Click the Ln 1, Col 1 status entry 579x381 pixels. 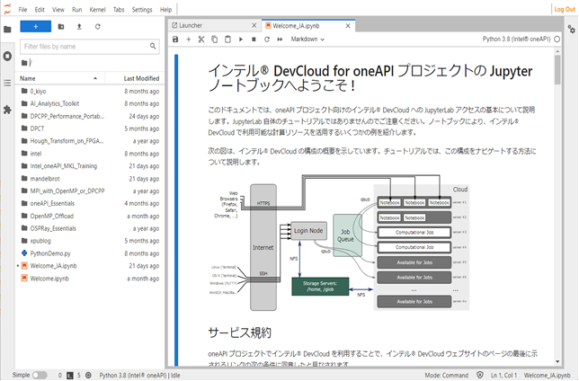[x=503, y=376]
